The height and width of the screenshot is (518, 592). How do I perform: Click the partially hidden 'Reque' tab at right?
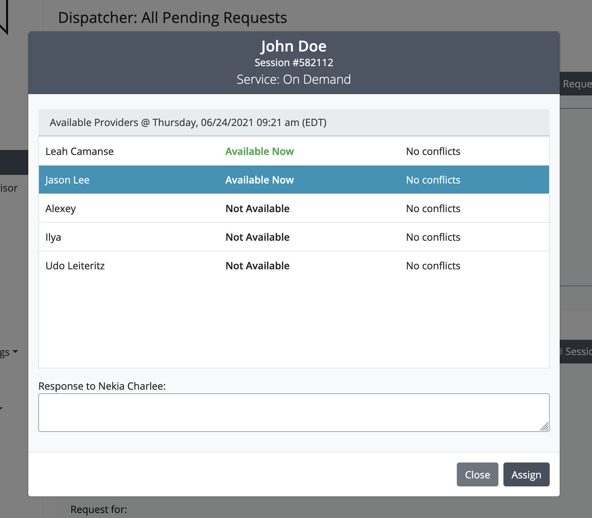(576, 84)
